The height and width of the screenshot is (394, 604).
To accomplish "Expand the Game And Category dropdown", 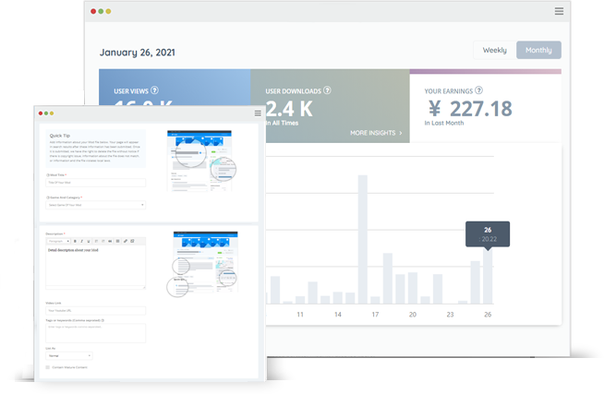I will pos(96,205).
